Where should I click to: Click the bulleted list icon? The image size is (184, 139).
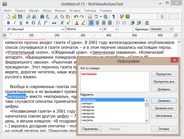(x=118, y=23)
